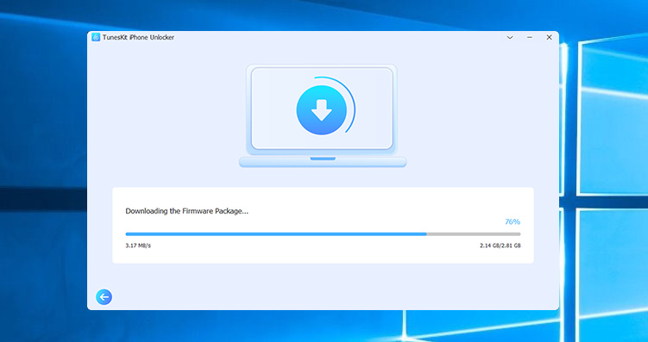Close the TunesKit iPhone Unlocker window
The image size is (648, 342).
pyautogui.click(x=549, y=37)
